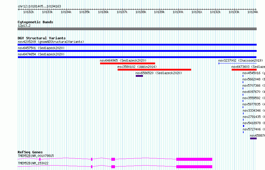The image size is (265, 170).
Task: Click the red bar under esv3580102
Action: point(154,70)
